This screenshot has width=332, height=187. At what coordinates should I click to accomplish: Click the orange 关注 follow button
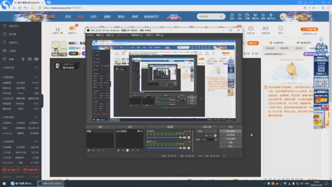click(x=253, y=43)
